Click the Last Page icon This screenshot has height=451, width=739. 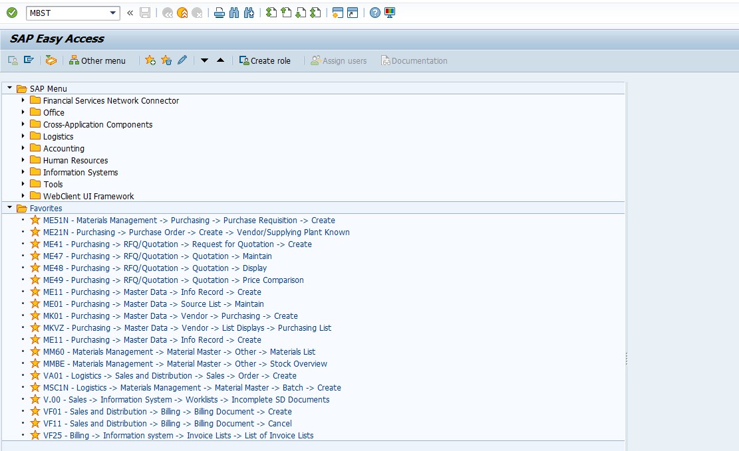tap(315, 13)
